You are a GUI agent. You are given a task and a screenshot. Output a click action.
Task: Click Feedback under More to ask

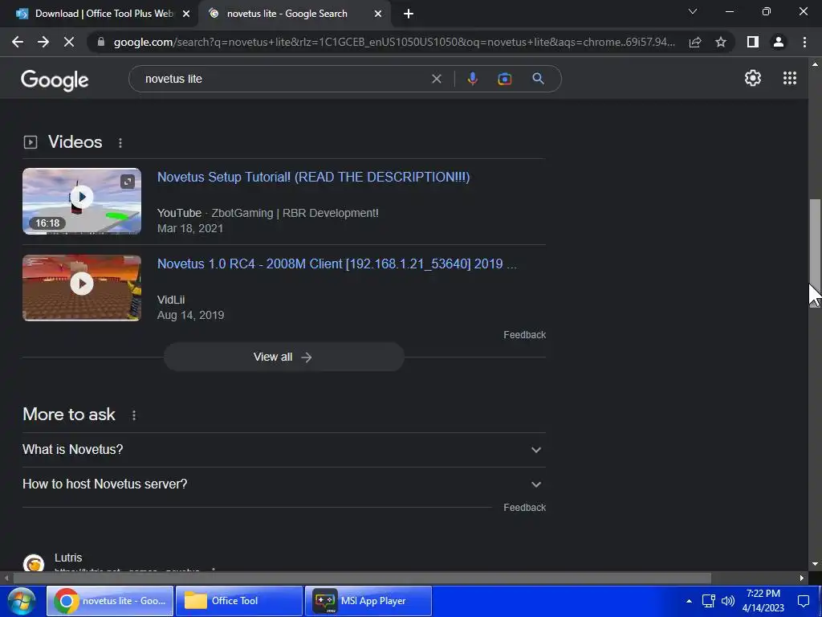(x=524, y=508)
